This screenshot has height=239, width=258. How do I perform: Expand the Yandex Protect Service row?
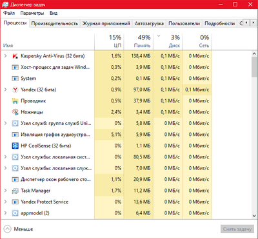click(x=6, y=202)
